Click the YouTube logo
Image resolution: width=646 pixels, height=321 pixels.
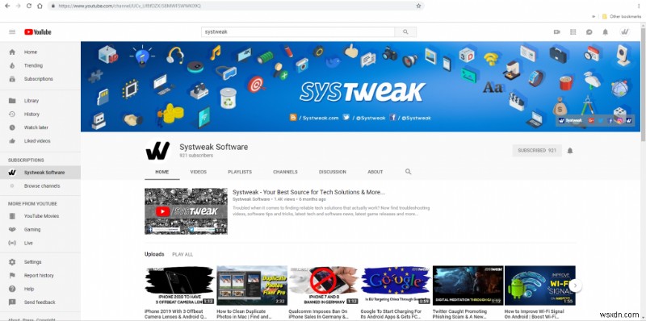[x=37, y=32]
